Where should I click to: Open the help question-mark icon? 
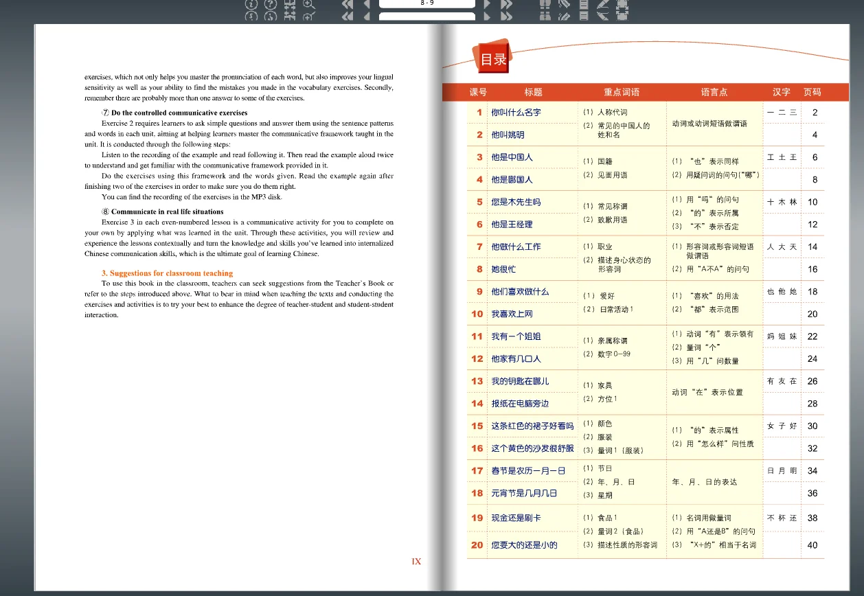click(x=271, y=4)
